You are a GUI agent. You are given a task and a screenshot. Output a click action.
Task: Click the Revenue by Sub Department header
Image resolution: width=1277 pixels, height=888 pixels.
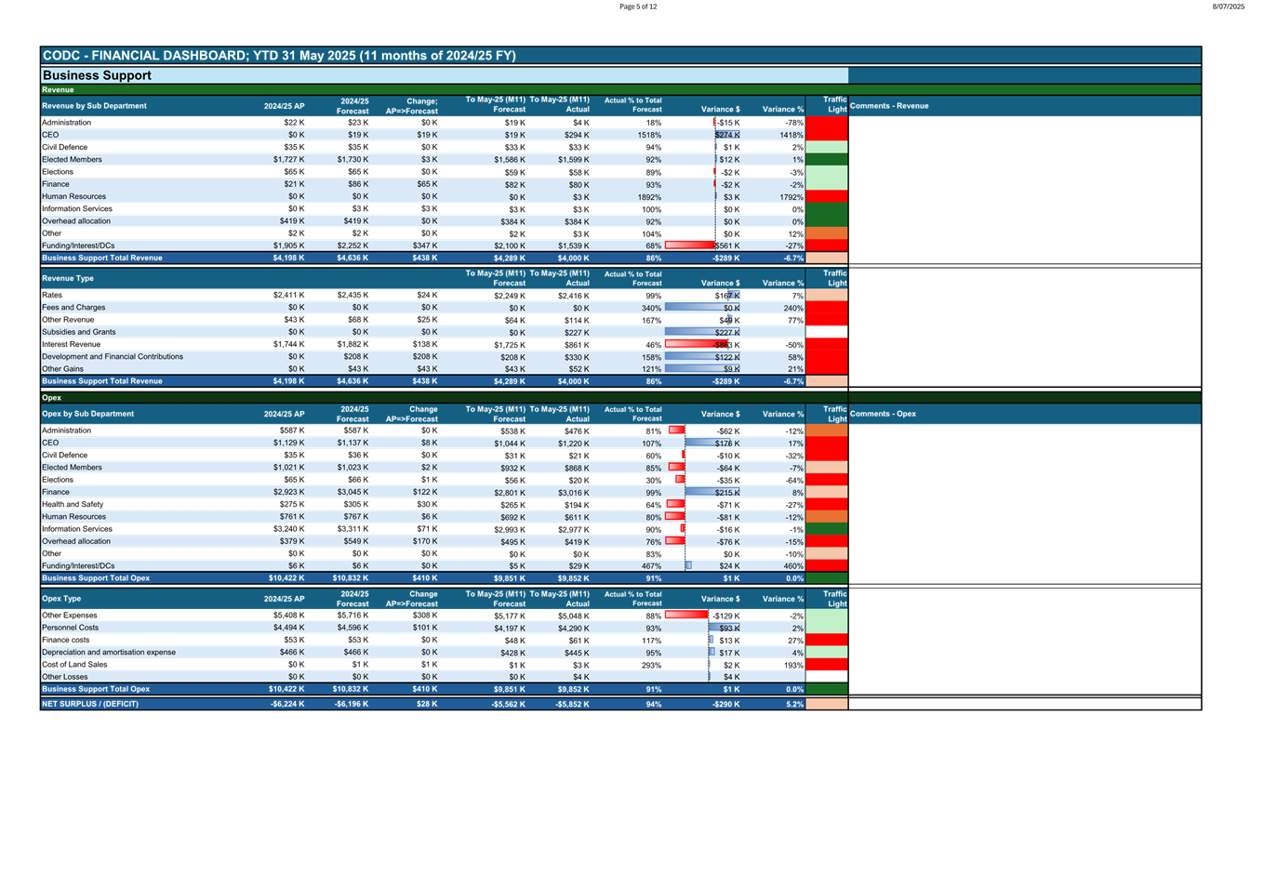94,106
